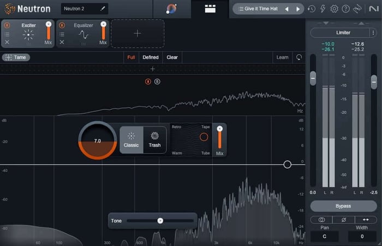Click the down-arrow input meter selector icon
The width and height of the screenshot is (382, 246).
tap(326, 23)
